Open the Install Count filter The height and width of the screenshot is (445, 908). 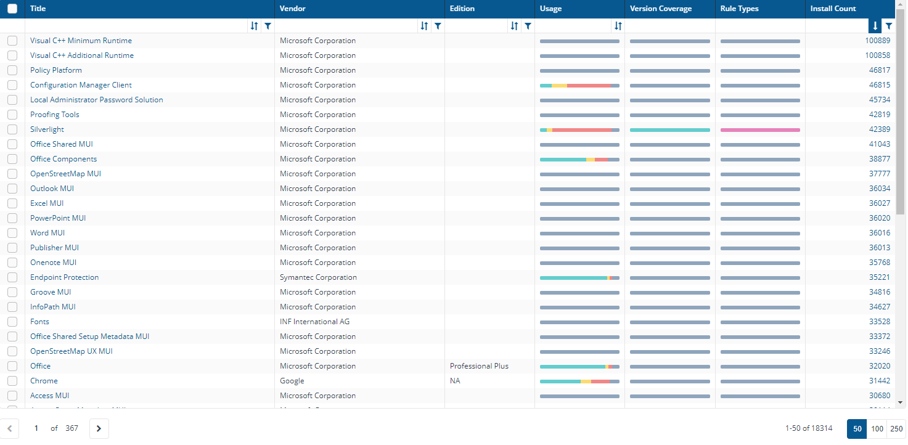coord(888,26)
